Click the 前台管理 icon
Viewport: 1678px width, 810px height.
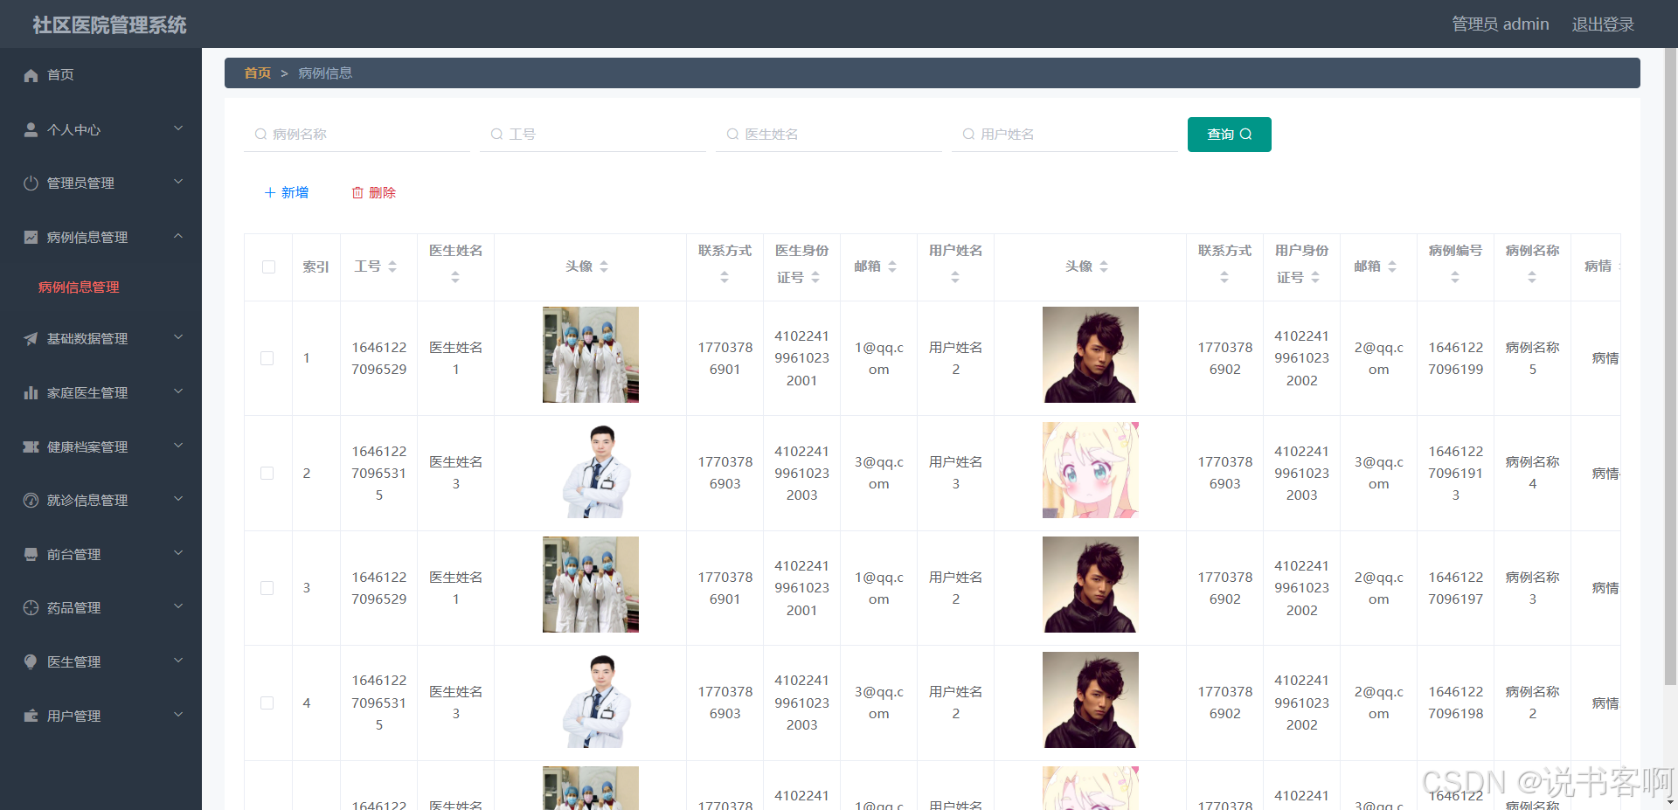[31, 554]
